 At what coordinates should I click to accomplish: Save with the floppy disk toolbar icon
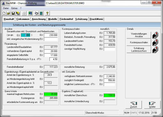[13, 13]
